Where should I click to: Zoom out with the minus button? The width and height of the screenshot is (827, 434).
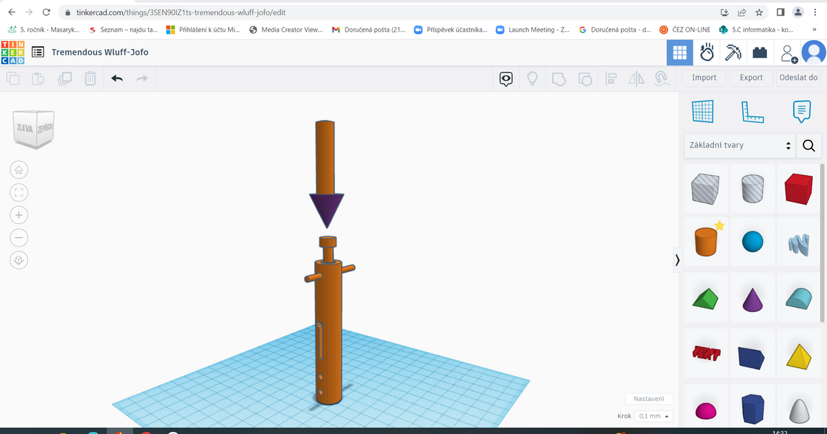pyautogui.click(x=19, y=237)
